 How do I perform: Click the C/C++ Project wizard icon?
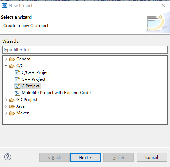click(17, 72)
